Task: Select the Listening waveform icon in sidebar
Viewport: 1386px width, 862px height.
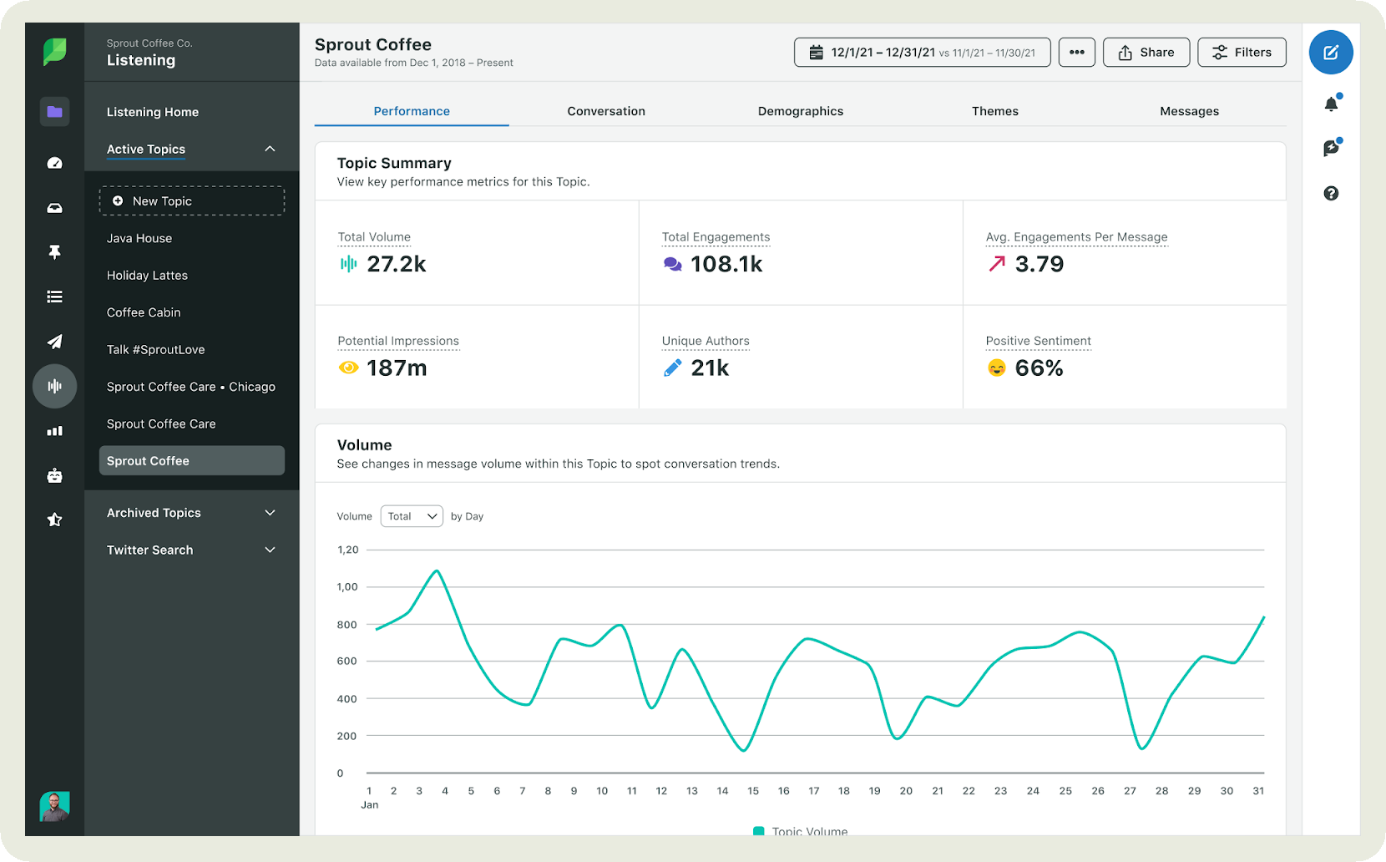Action: tap(54, 386)
